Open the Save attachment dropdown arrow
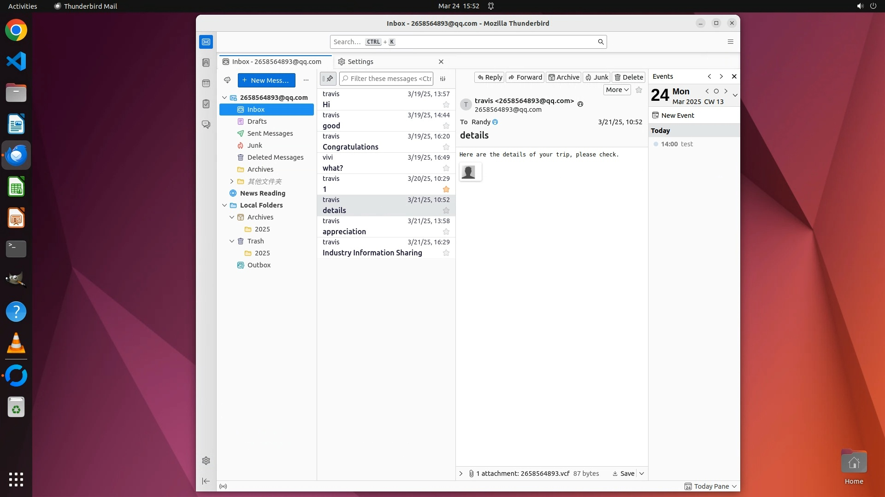885x497 pixels. [641, 474]
